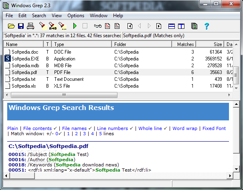The width and height of the screenshot is (243, 190).
Task: Click the flashlight with dots search icon
Action: pos(63,26)
